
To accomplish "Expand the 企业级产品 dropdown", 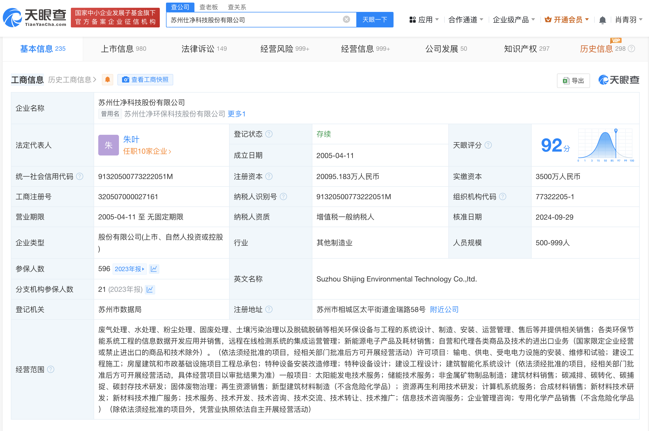I will click(x=514, y=20).
